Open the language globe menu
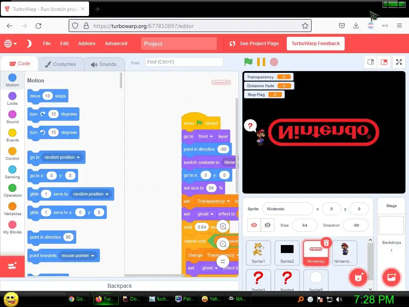Screen dimensions: 409x307 pos(10,44)
